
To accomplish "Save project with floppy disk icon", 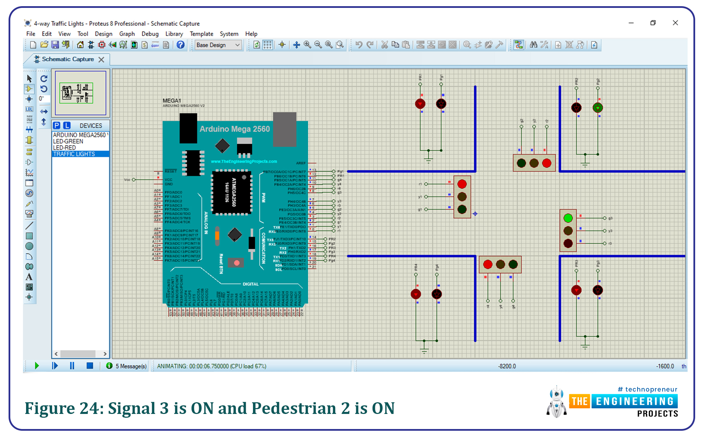I will point(55,45).
